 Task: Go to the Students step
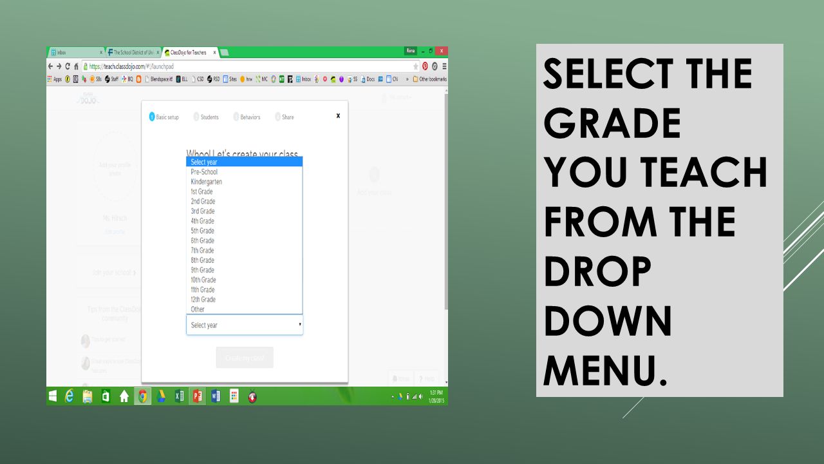coord(206,117)
